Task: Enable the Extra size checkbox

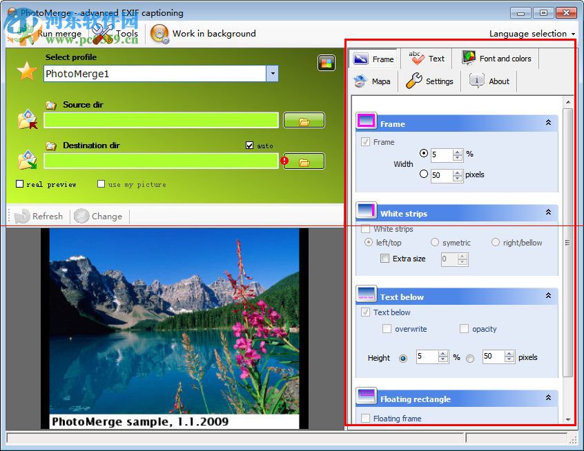Action: pyautogui.click(x=385, y=258)
